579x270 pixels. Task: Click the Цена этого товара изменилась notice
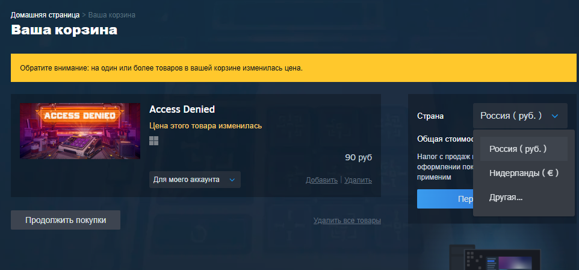click(206, 126)
